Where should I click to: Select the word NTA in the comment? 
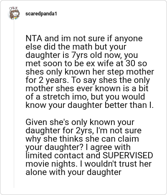point(34,38)
